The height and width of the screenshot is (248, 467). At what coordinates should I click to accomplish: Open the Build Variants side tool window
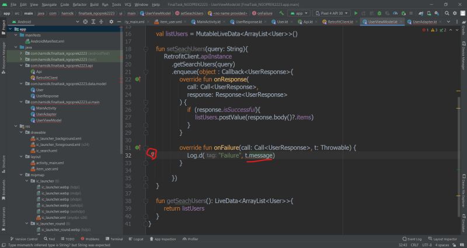coord(4,219)
